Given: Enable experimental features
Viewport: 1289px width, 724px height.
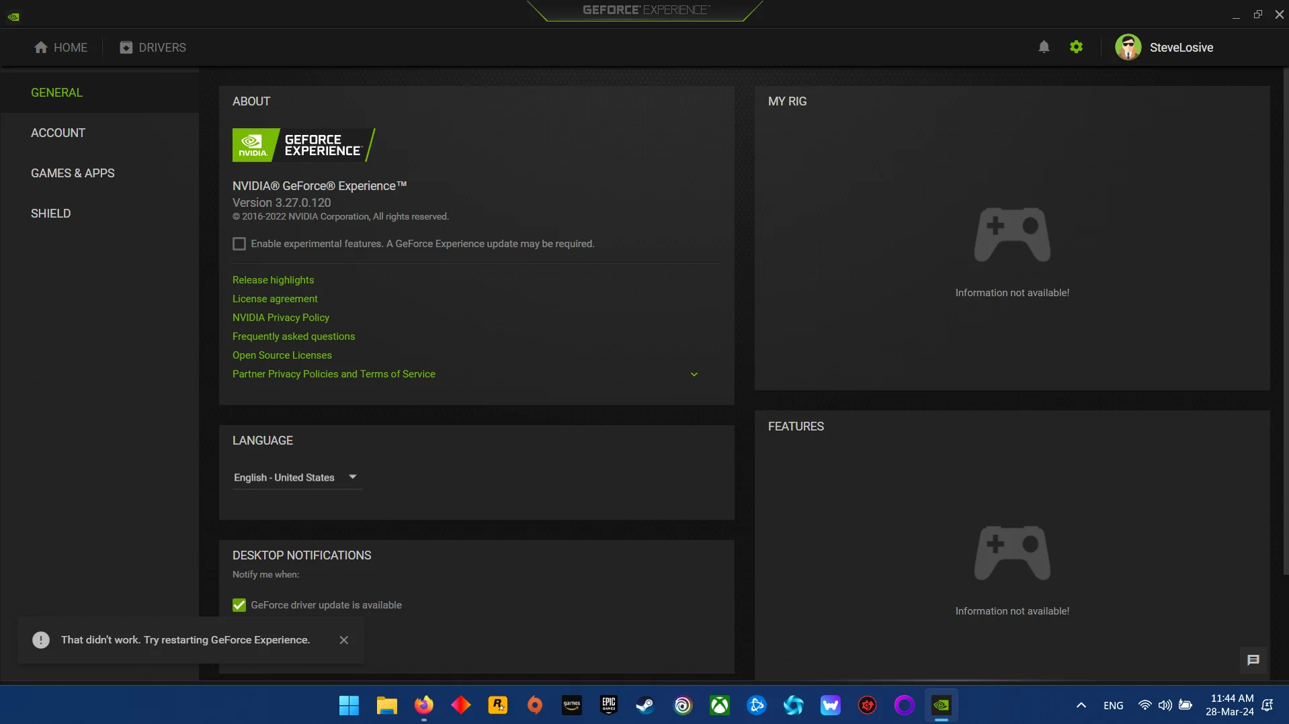Looking at the screenshot, I should [x=239, y=244].
